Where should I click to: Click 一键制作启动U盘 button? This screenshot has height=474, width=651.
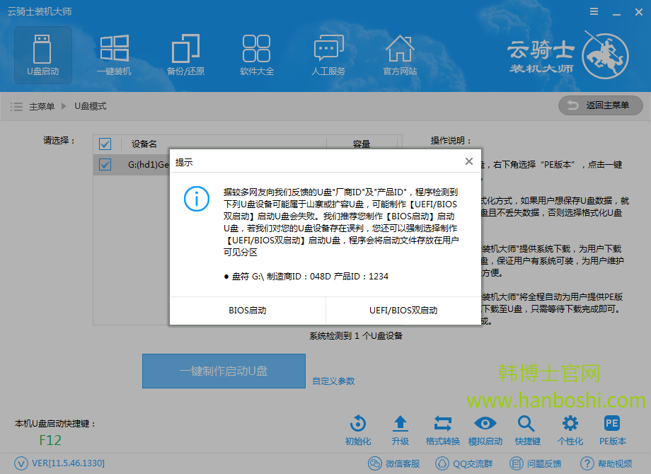pos(224,371)
